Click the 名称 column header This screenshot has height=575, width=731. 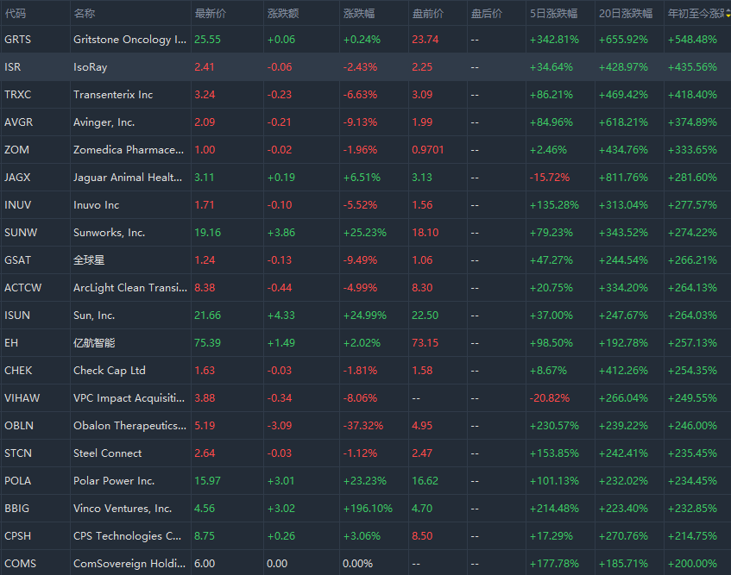point(85,14)
